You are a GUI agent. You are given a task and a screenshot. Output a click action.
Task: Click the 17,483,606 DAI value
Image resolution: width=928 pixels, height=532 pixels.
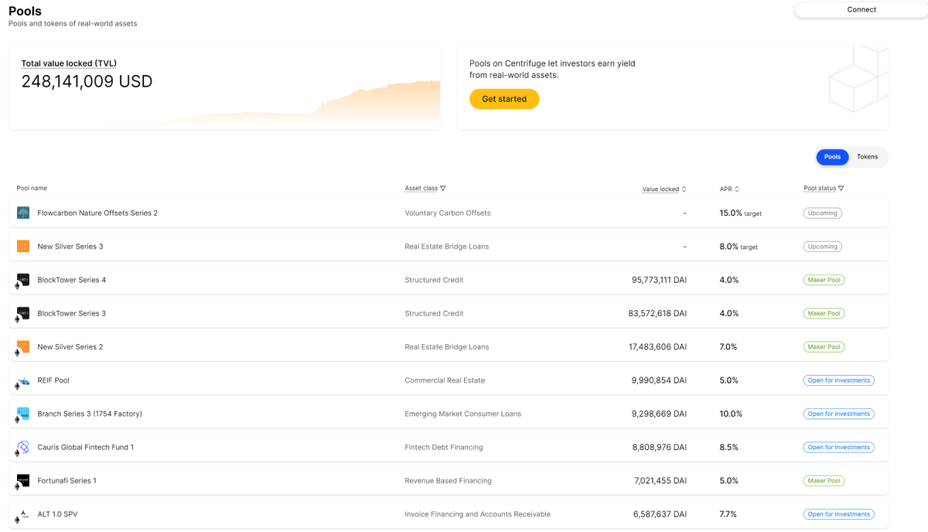point(658,347)
